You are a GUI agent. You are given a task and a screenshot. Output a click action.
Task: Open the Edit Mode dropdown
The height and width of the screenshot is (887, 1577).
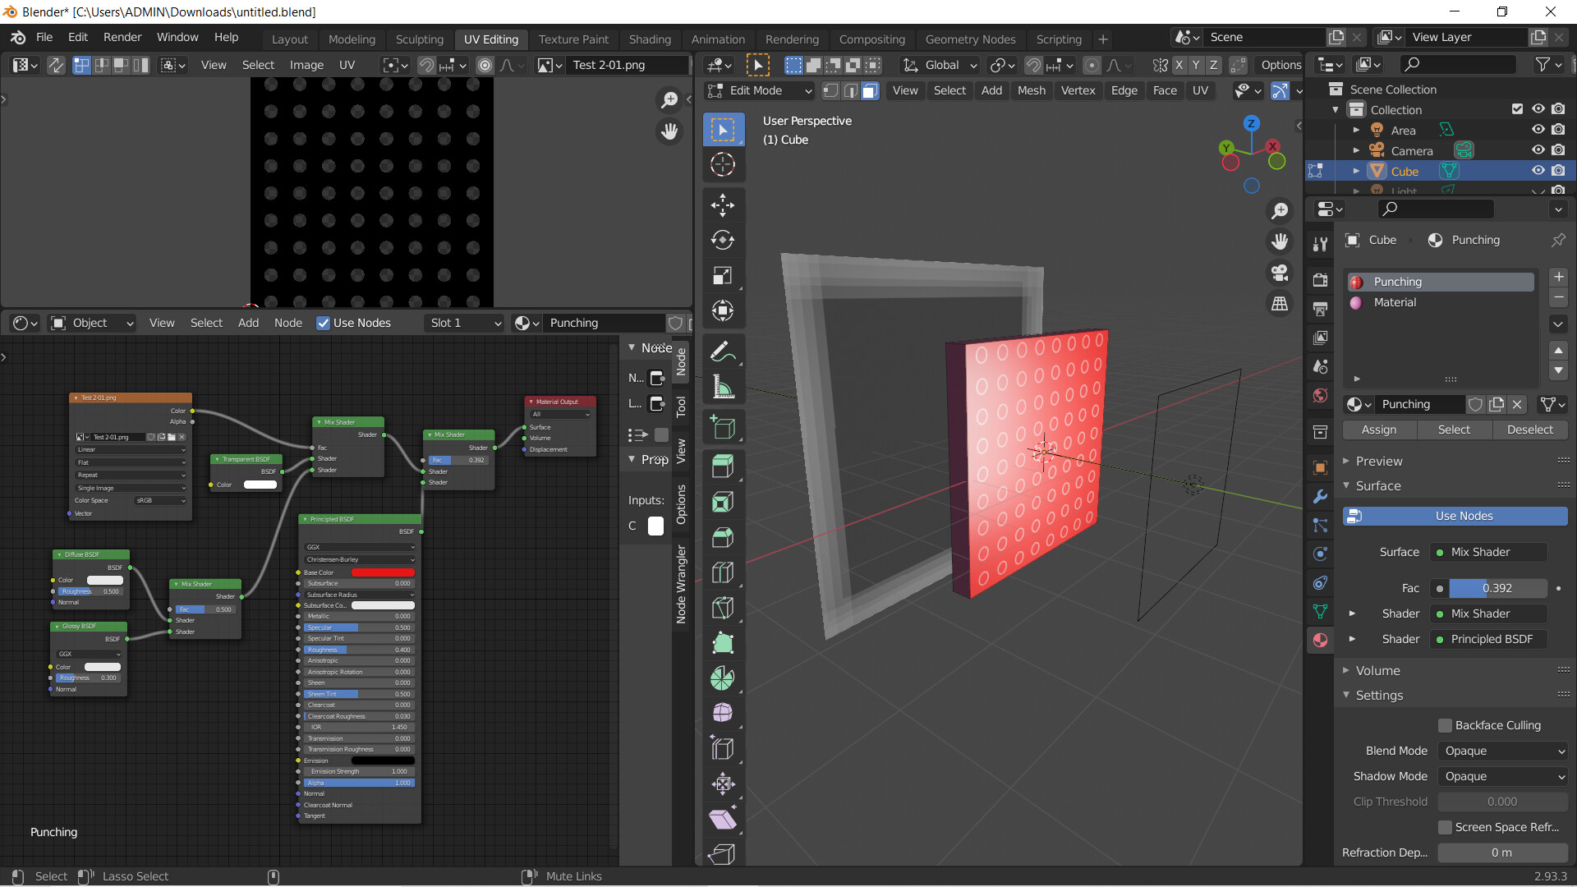click(759, 90)
